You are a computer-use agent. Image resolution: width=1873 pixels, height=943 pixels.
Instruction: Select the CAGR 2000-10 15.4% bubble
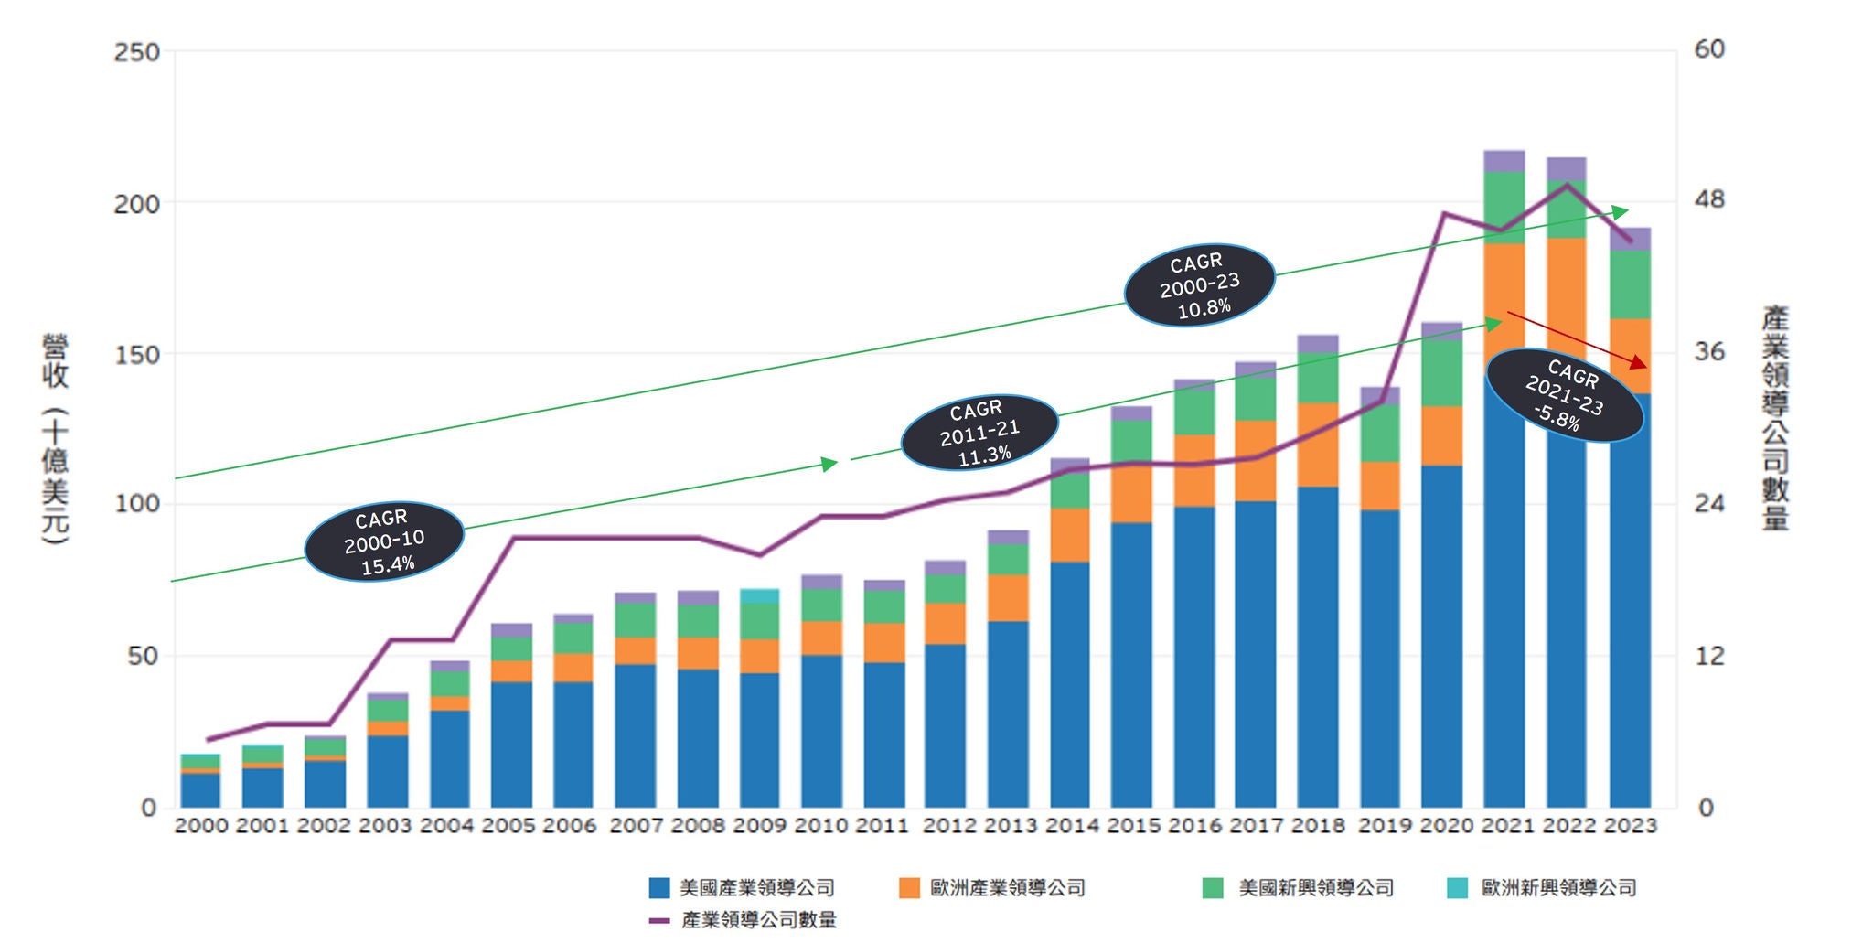pos(384,541)
